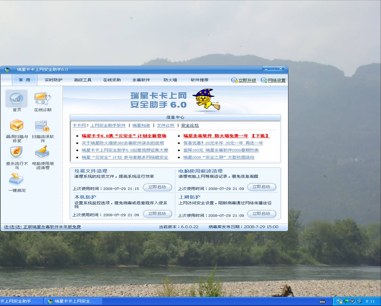Click the update icon beside 立即升级

point(234,80)
